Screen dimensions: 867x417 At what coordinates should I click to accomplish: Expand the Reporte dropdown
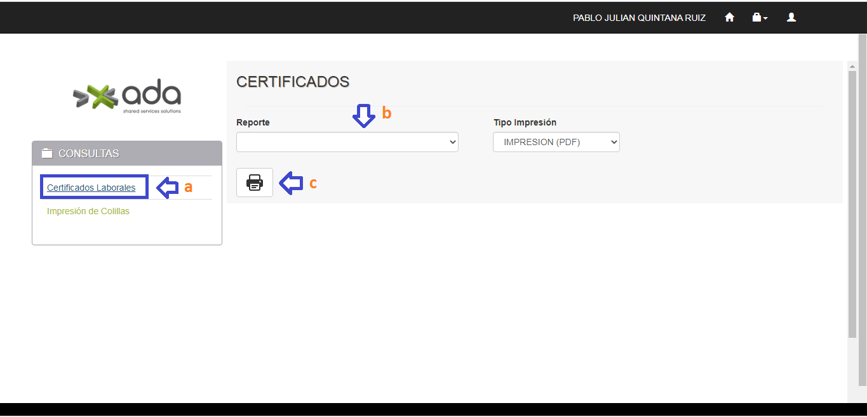coord(347,142)
